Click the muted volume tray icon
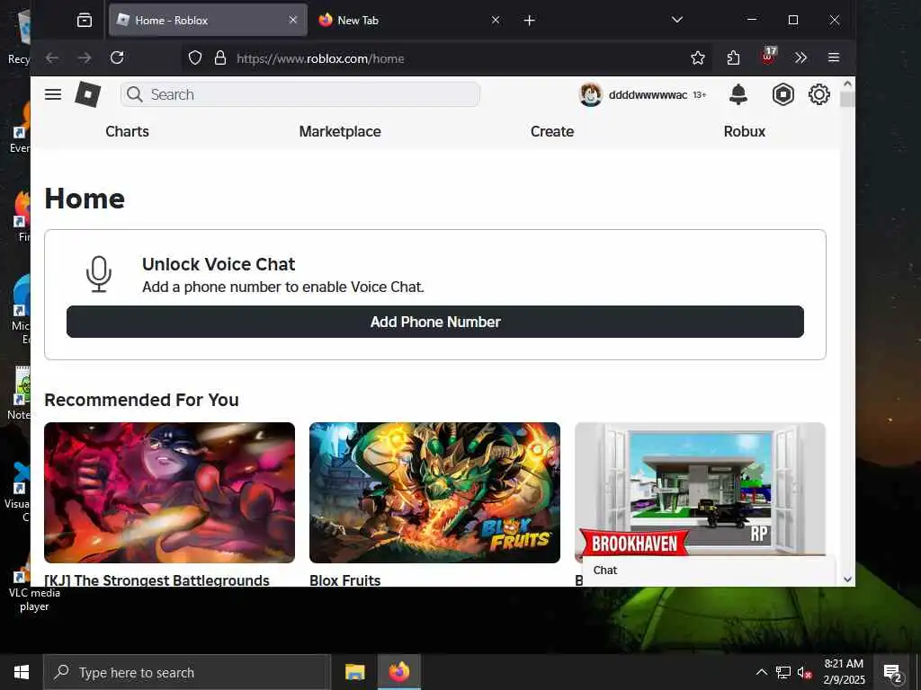This screenshot has width=921, height=690. pyautogui.click(x=805, y=672)
